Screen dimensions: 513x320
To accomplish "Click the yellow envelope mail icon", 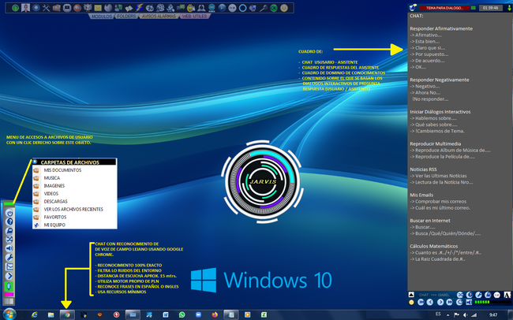I will pos(98,8).
